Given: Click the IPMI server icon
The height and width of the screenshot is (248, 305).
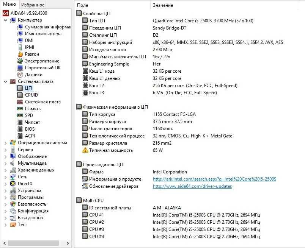Looking at the screenshot, I should coord(20,47).
